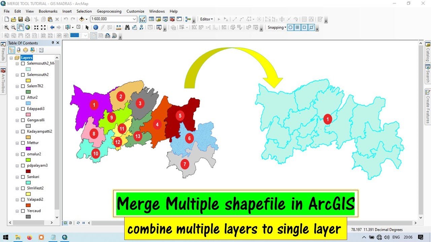The width and height of the screenshot is (431, 242).
Task: Open the Results side tab
Action: tap(3, 51)
